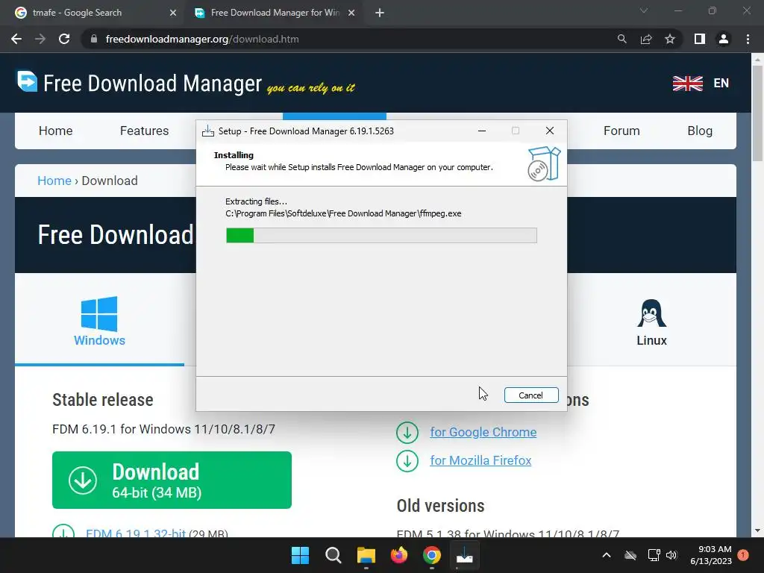Open Firefox from the taskbar
This screenshot has width=764, height=573.
coord(399,555)
